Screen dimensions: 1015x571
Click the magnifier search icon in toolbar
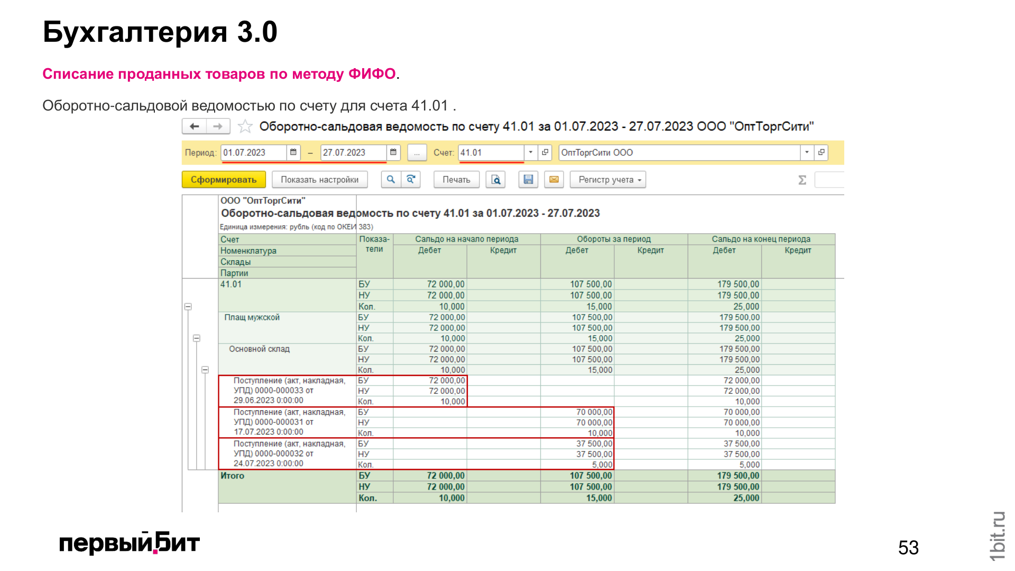click(x=391, y=180)
